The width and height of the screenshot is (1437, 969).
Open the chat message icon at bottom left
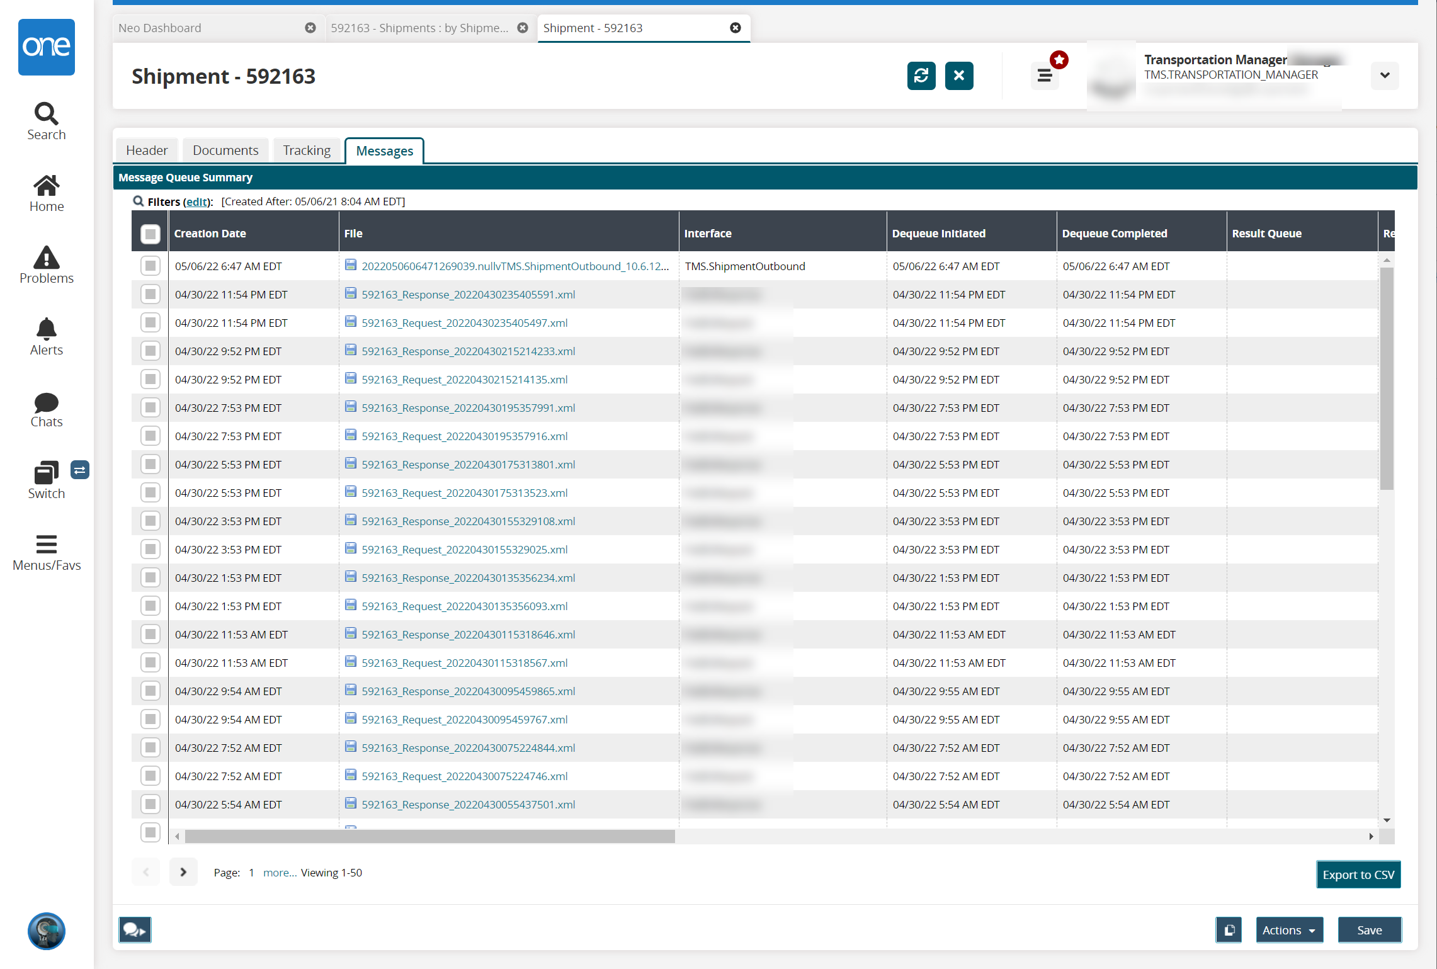pyautogui.click(x=135, y=930)
